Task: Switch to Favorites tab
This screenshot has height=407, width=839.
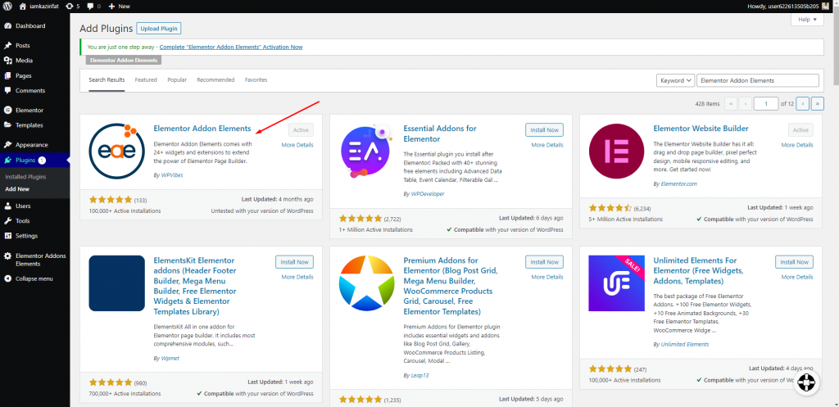Action: [256, 79]
